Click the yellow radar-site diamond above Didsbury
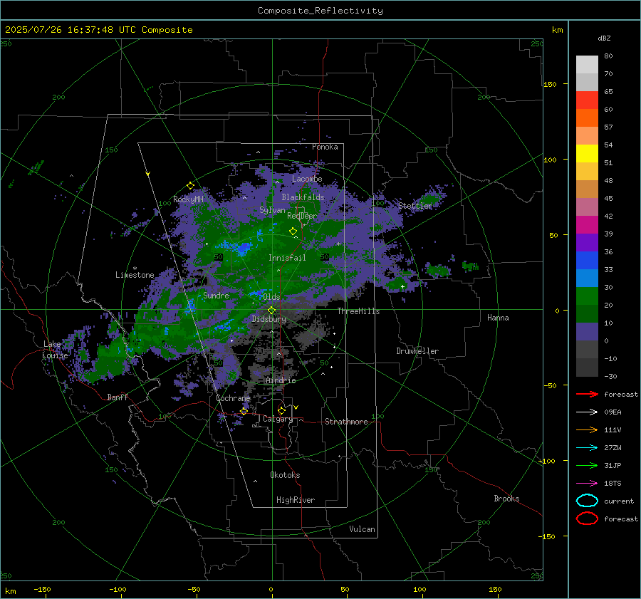Image resolution: width=641 pixels, height=599 pixels. point(271,311)
